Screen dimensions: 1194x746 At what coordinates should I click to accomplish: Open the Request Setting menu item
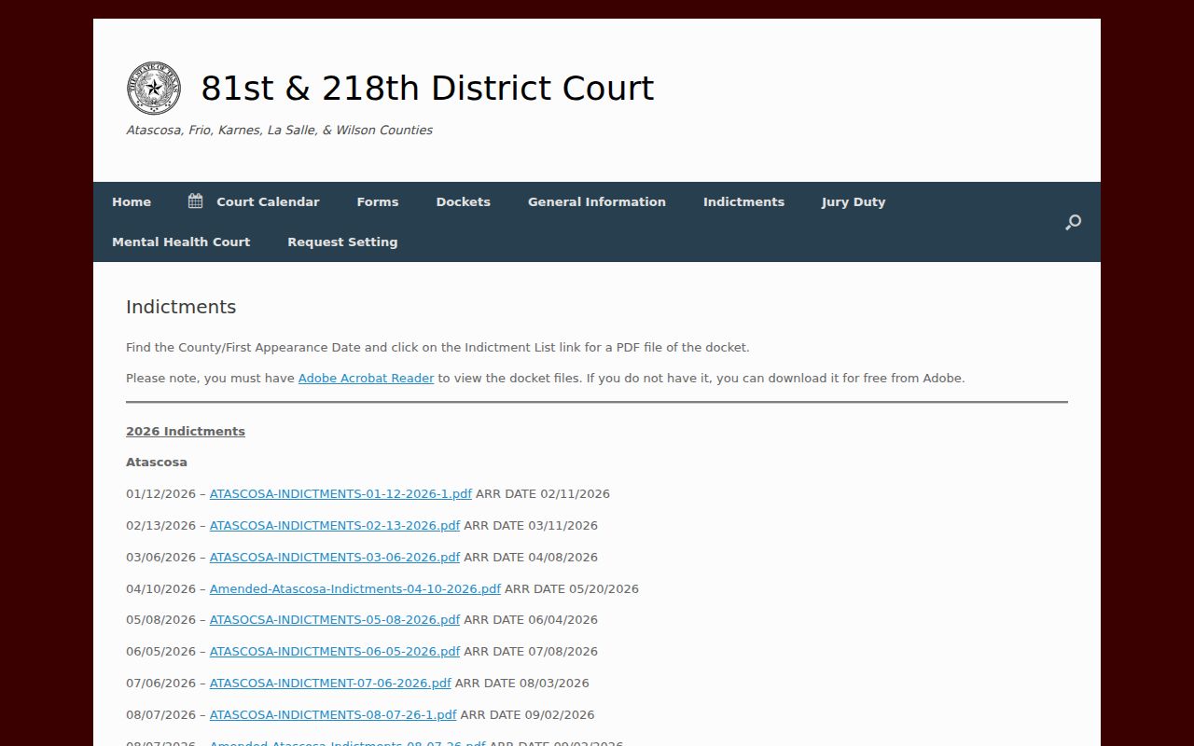[x=342, y=242]
